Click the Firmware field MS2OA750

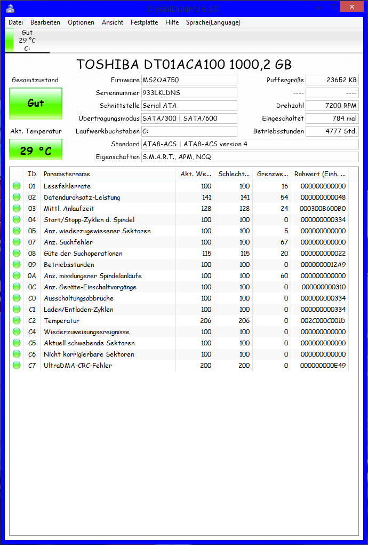pos(189,80)
